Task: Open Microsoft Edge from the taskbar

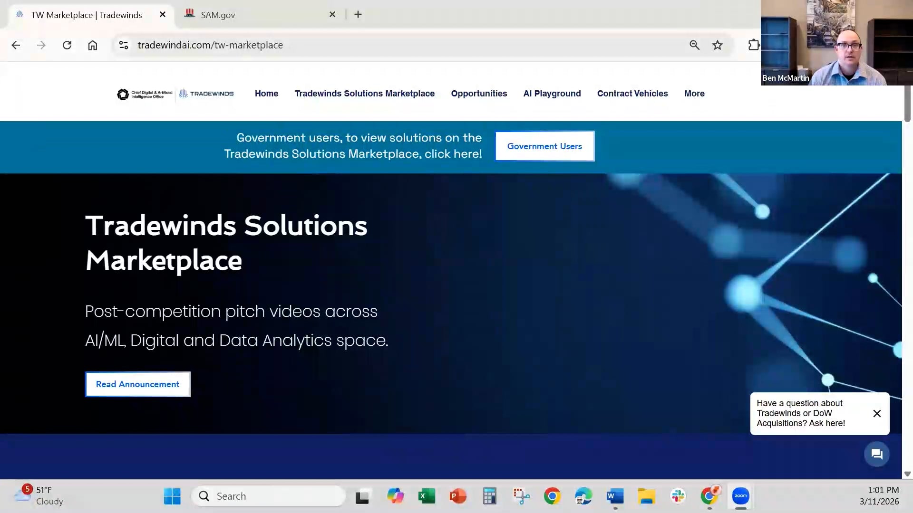Action: tap(583, 496)
